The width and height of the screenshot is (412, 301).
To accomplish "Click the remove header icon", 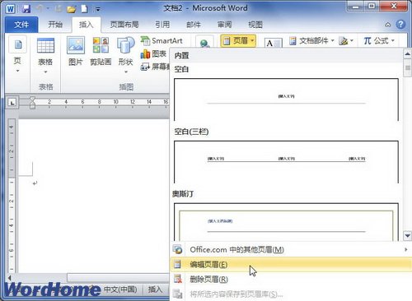I will (x=178, y=279).
